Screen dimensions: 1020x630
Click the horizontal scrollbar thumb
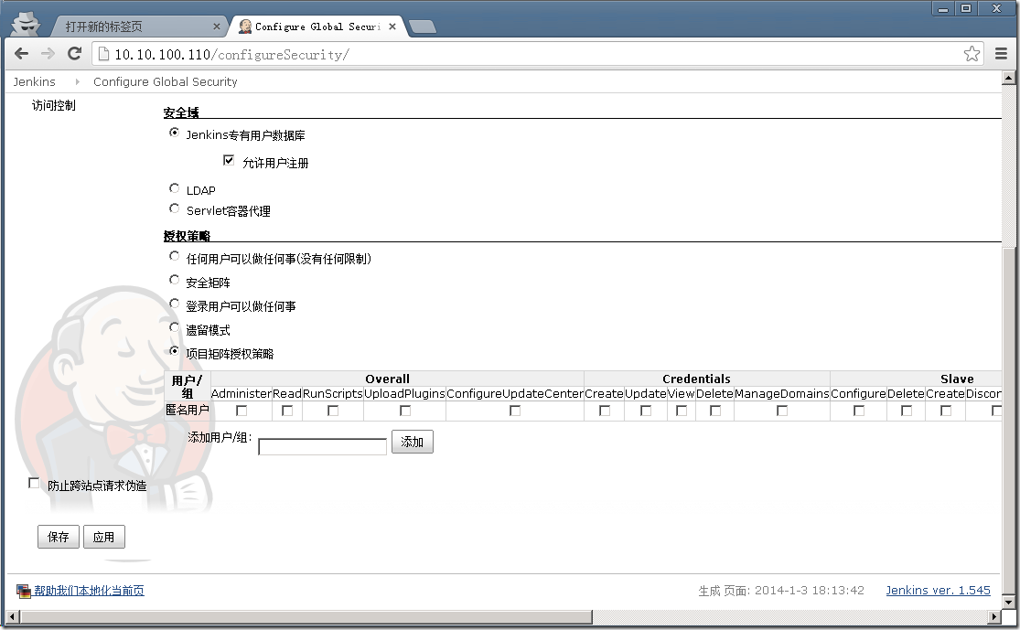click(306, 616)
